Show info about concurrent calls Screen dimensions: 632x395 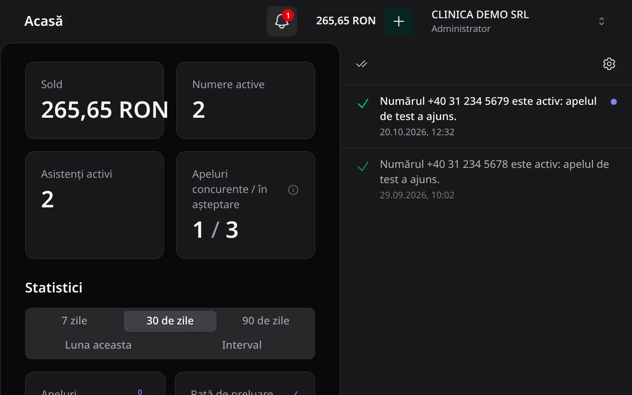point(293,190)
